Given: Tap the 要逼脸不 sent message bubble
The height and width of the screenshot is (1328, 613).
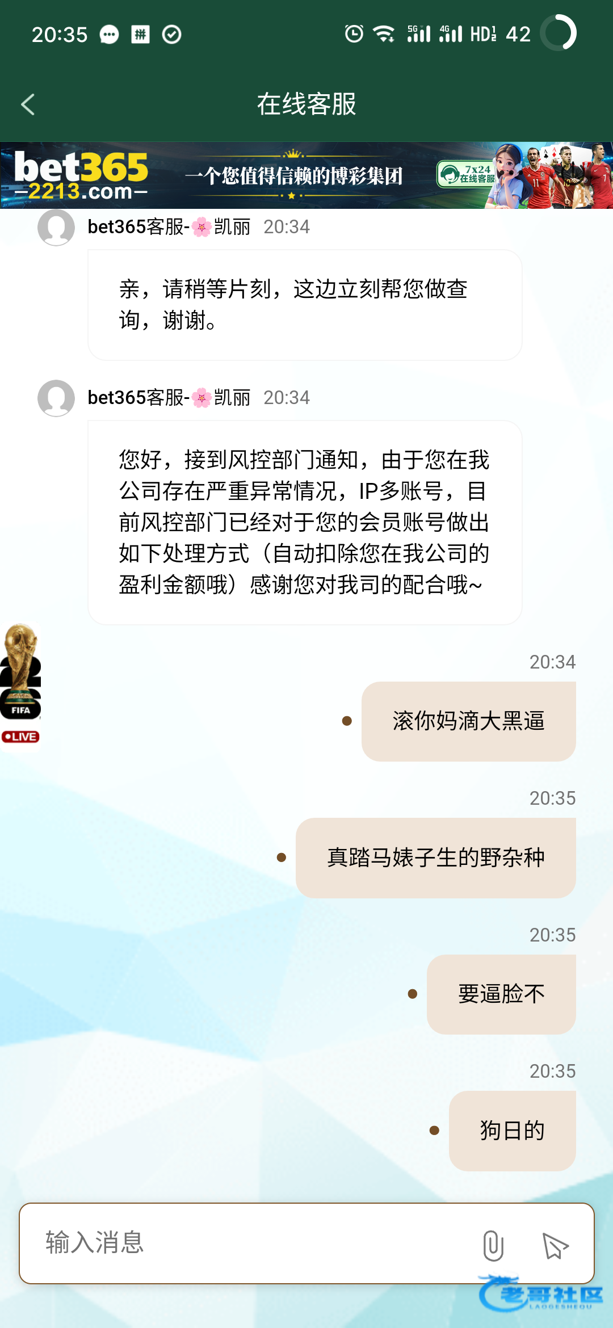Looking at the screenshot, I should click(501, 994).
